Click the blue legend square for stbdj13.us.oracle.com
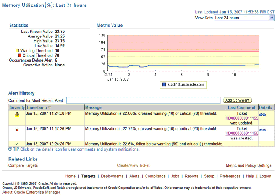277x196 pixels. [x=164, y=84]
